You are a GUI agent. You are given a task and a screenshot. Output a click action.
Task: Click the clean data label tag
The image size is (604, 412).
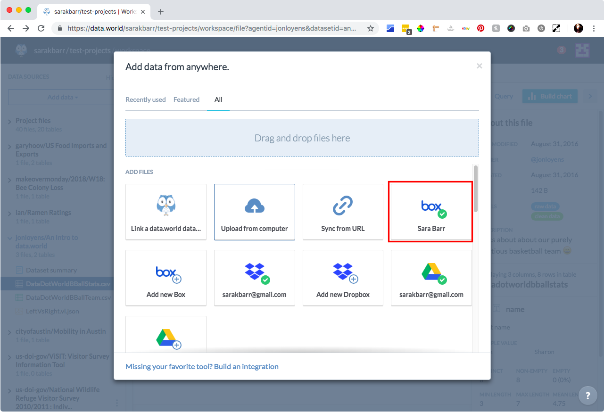pos(547,216)
